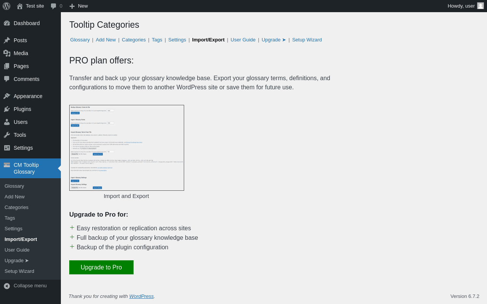Open the Setup Wizard link at top
487x304 pixels.
307,40
